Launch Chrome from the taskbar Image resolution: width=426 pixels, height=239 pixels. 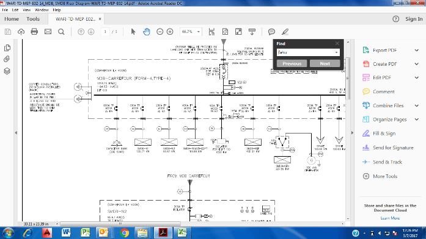coord(125,233)
